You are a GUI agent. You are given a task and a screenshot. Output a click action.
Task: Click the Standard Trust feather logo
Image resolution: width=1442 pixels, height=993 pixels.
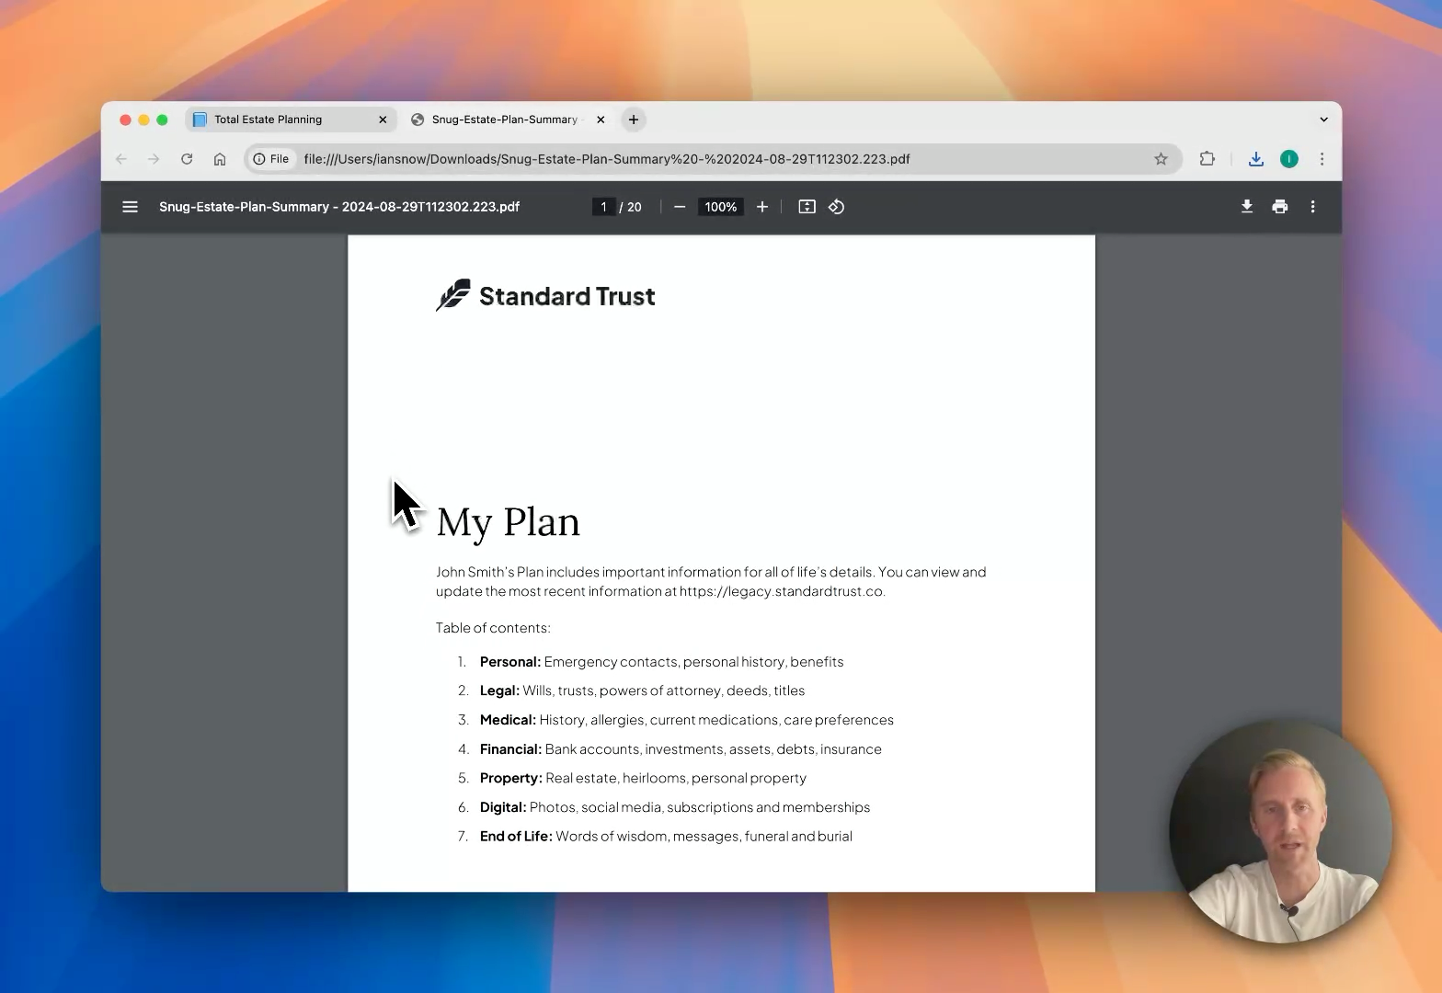point(453,295)
